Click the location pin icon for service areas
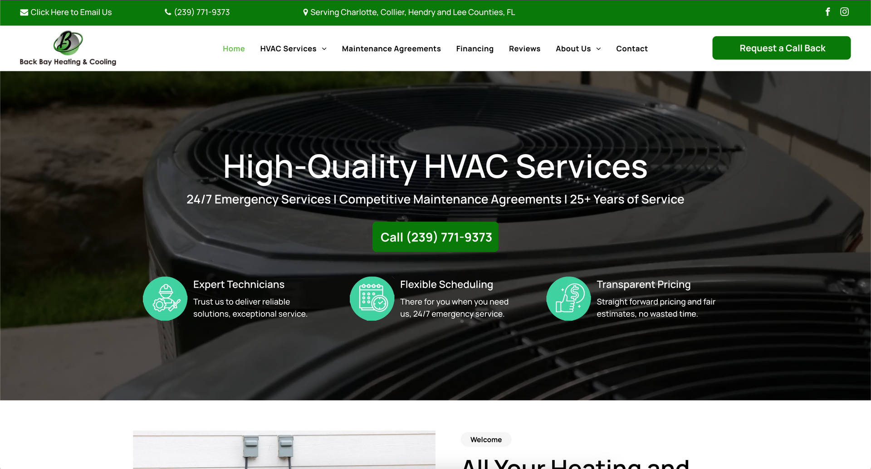Screen dimensions: 871x469 click(305, 12)
